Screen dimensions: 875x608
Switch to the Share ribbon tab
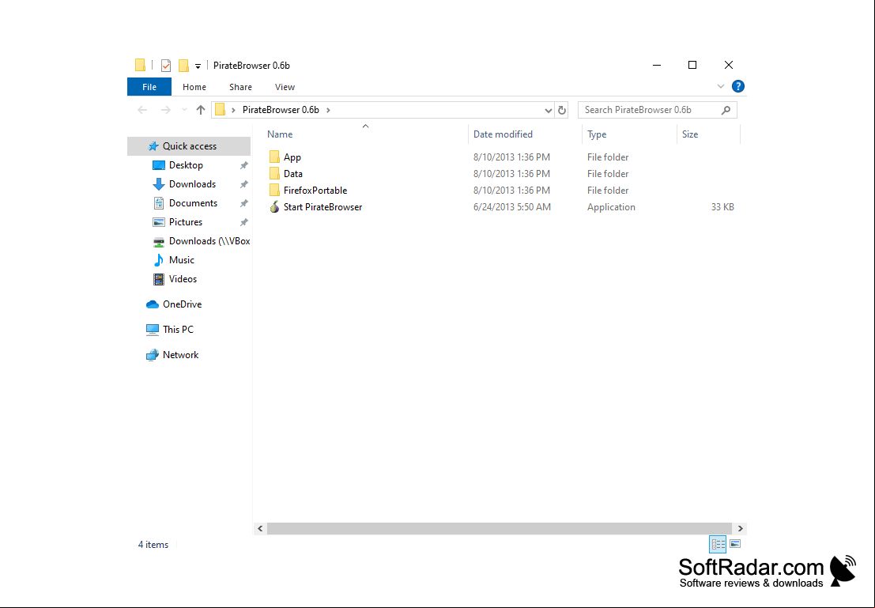click(240, 87)
